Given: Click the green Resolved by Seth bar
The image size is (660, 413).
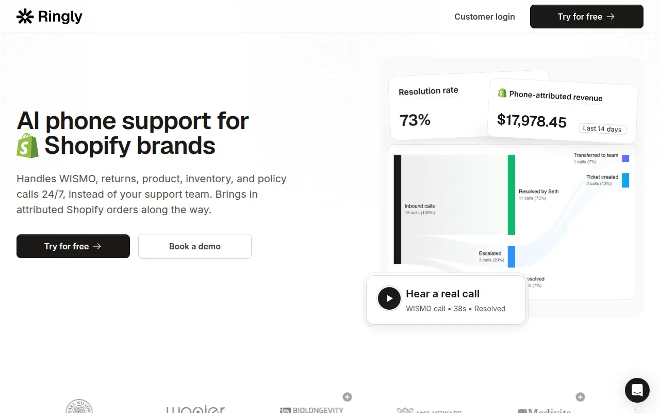Looking at the screenshot, I should coord(511,195).
